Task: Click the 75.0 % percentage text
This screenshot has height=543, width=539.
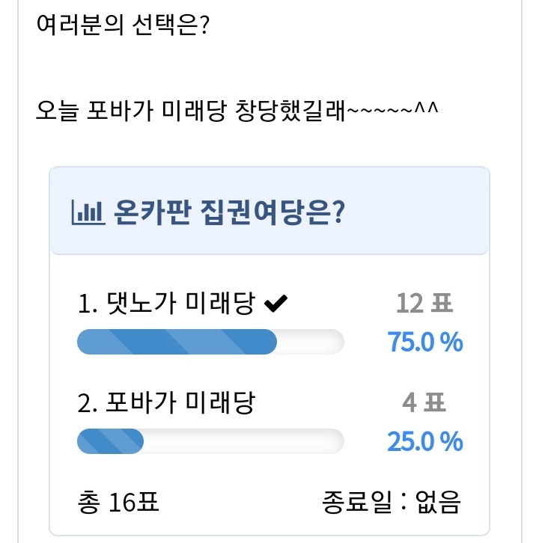Action: click(x=424, y=342)
